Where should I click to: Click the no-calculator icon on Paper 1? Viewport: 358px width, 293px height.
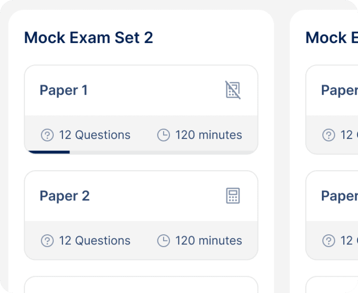click(x=233, y=90)
